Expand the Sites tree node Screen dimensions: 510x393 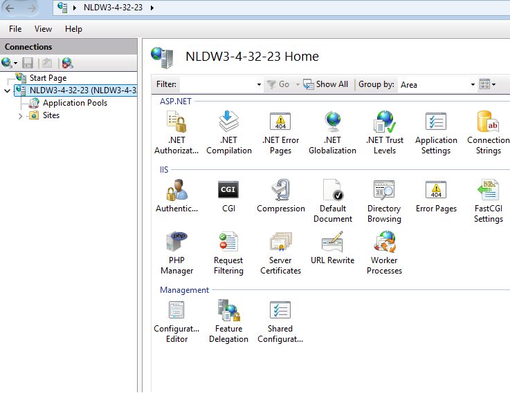[x=20, y=116]
